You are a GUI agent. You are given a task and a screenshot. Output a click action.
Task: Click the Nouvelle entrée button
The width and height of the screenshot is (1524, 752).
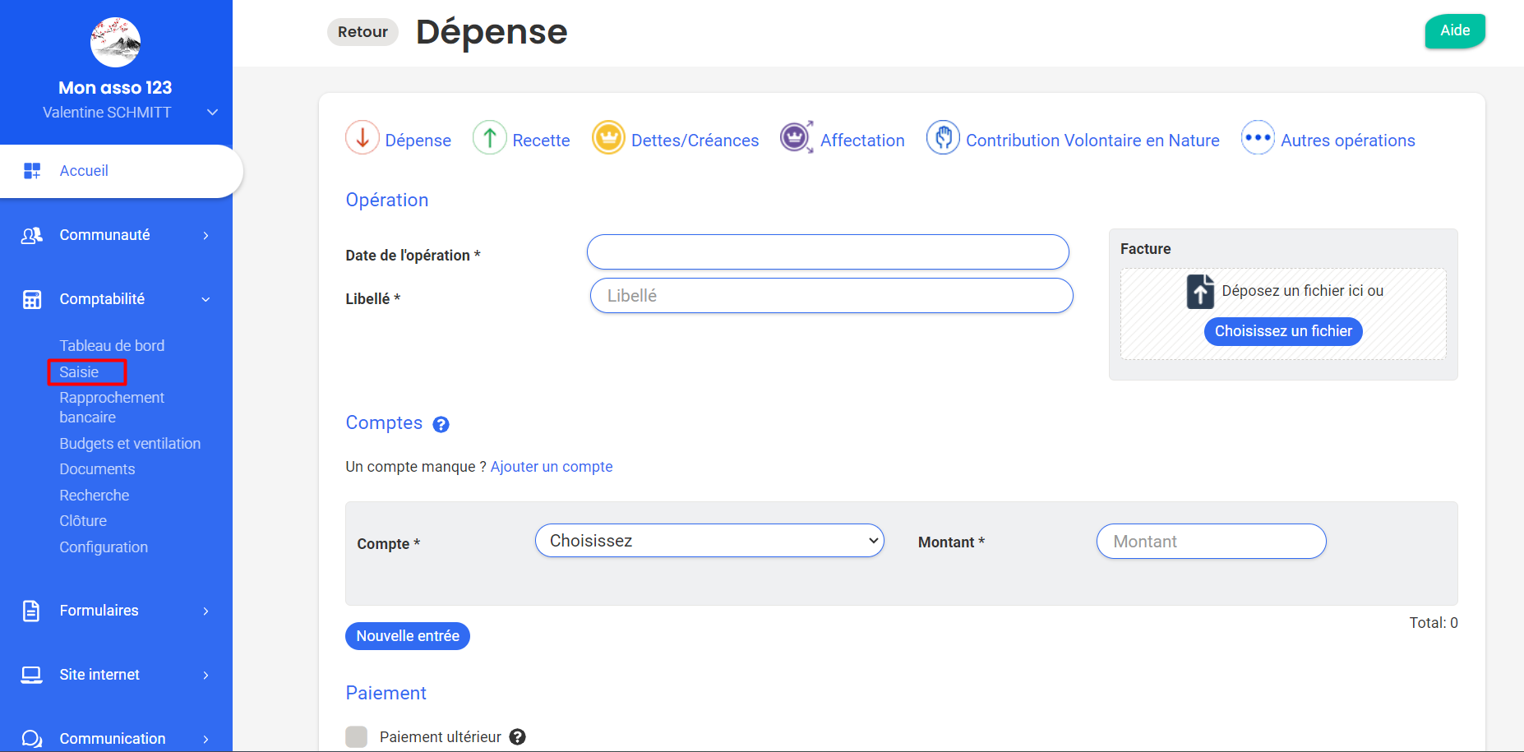pyautogui.click(x=408, y=636)
